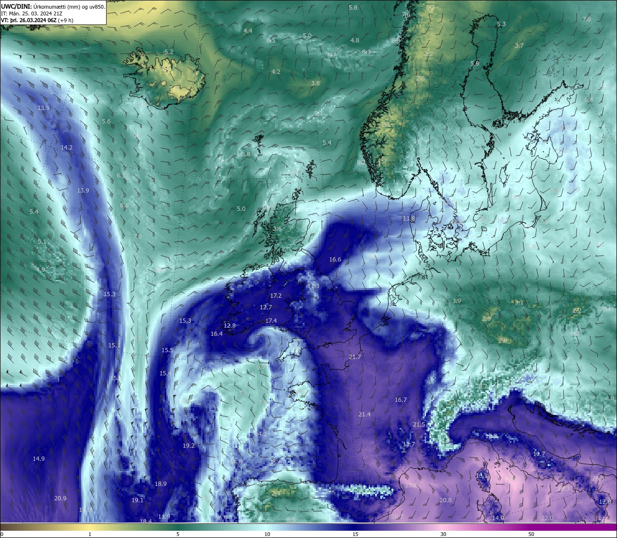Click the 5.3 value over northern Scandinavia
Viewport: 617px width, 538px height.
501,24
